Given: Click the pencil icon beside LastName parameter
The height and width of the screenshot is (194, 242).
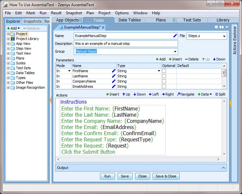Looking at the screenshot, I should (114, 76).
